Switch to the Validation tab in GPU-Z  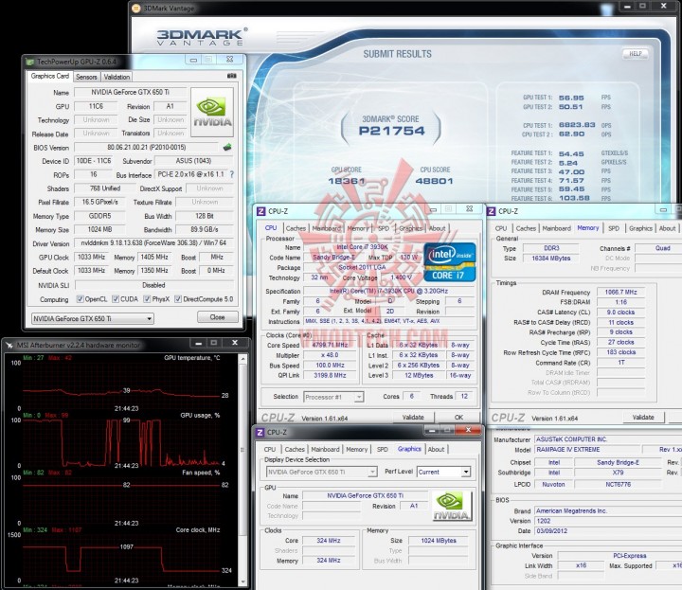coord(117,77)
